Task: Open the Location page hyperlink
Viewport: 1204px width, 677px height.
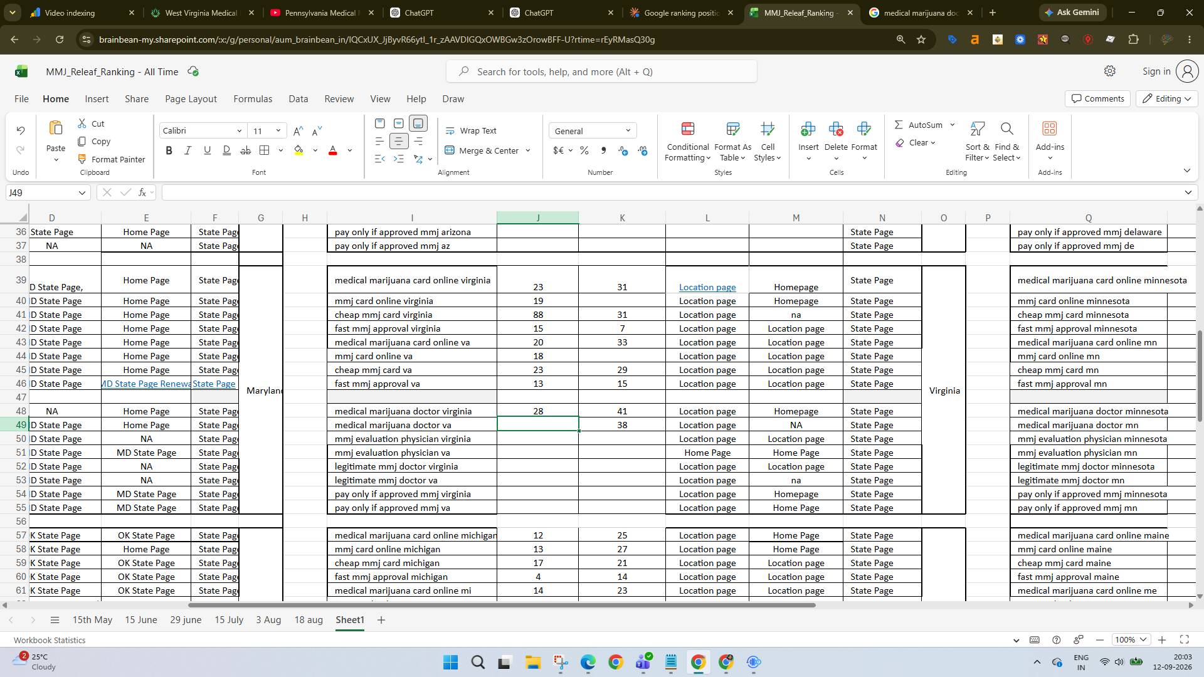Action: (707, 287)
